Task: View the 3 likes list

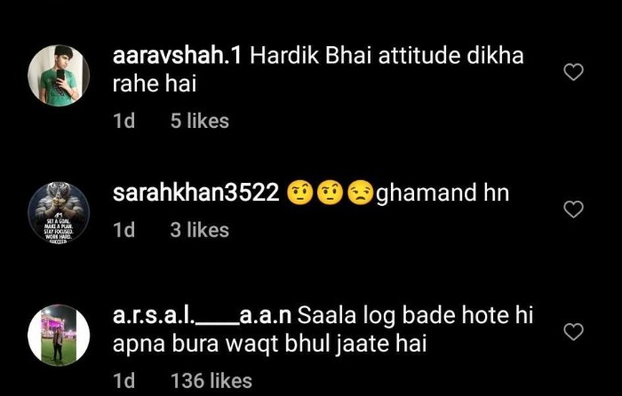Action: tap(200, 230)
